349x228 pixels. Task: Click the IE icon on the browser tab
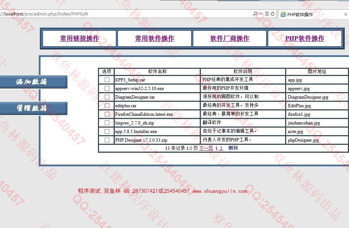pyautogui.click(x=283, y=14)
